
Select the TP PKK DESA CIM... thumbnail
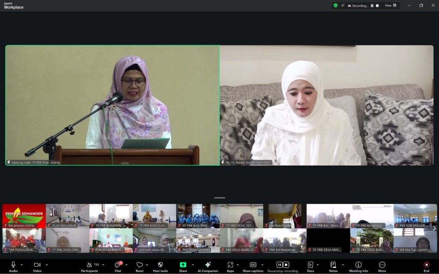67,241
